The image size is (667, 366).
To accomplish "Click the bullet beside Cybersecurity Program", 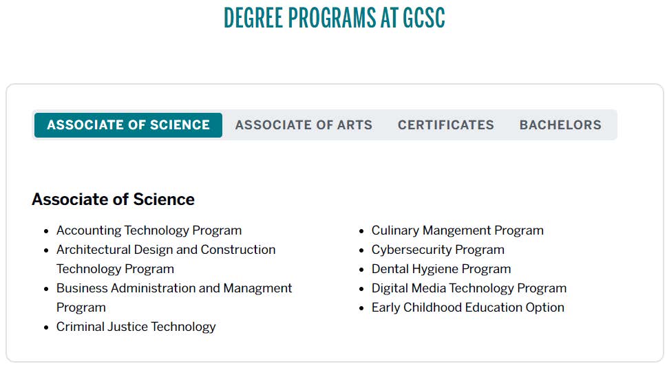I will point(362,250).
